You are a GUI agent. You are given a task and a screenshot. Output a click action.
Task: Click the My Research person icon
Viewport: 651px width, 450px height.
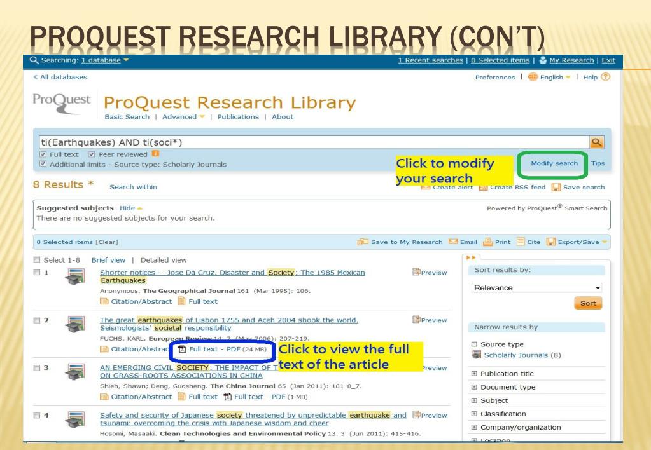point(543,60)
